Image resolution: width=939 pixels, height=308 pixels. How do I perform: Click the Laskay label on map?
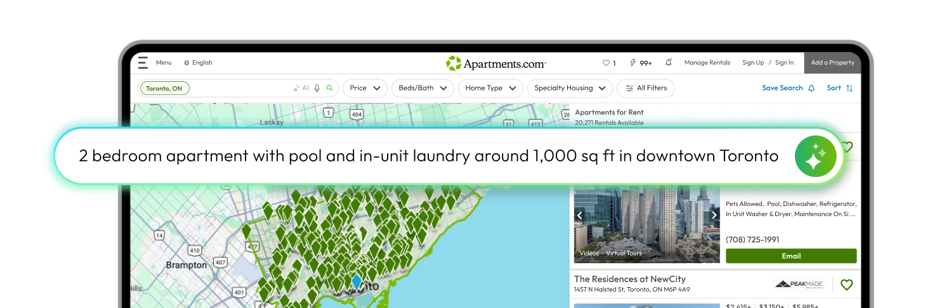272,122
